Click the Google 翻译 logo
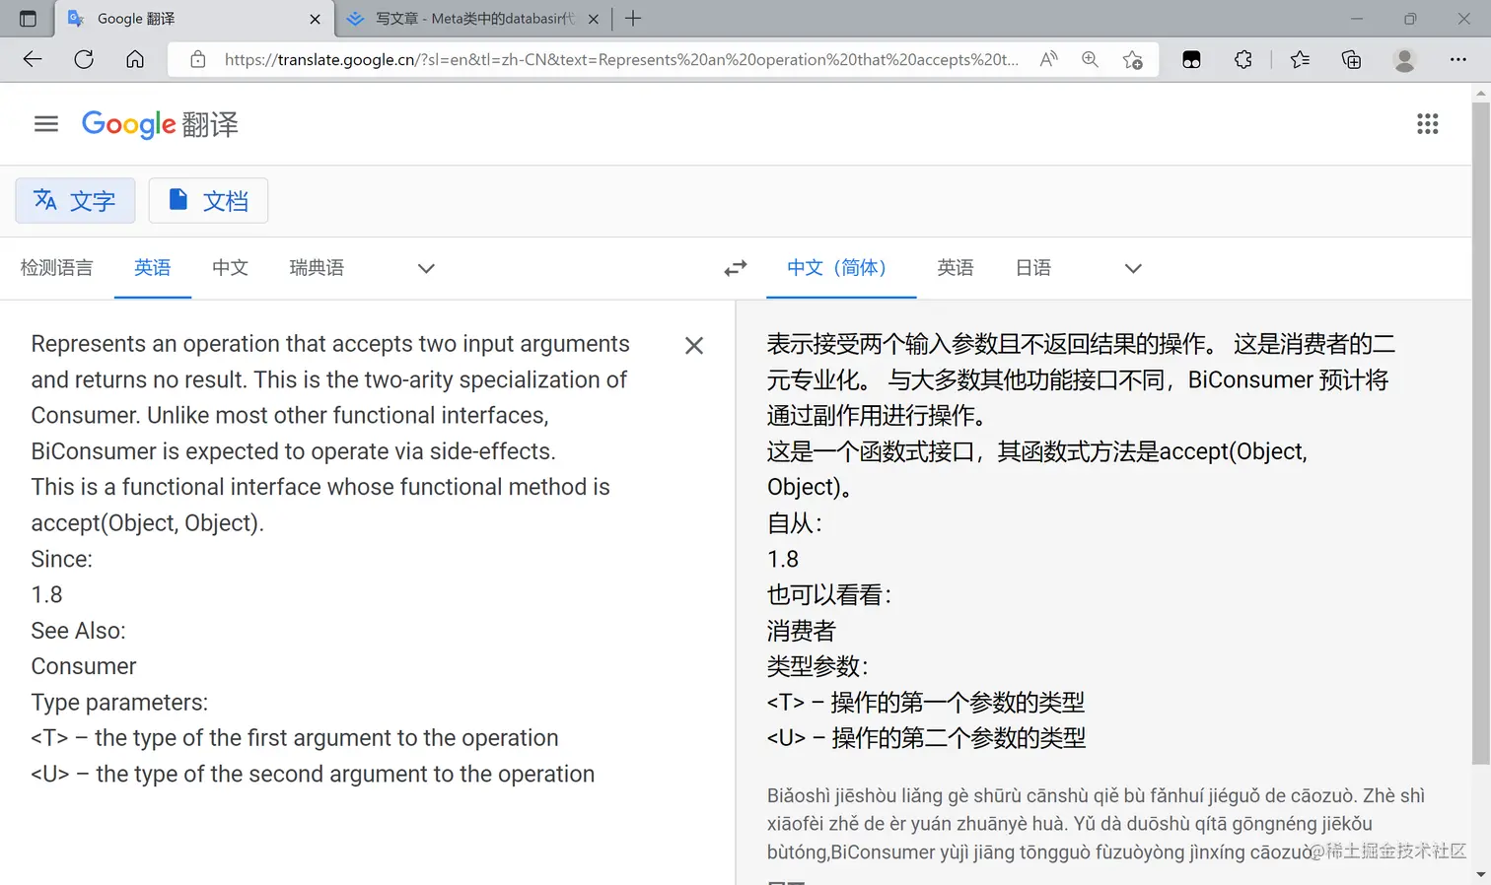1491x885 pixels. (x=160, y=124)
